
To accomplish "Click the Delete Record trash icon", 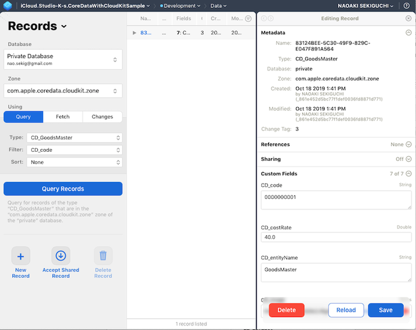I will point(103,256).
